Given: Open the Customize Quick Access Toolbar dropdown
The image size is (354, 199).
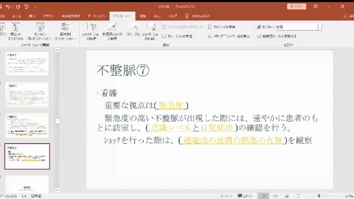Looking at the screenshot, I should click(35, 7).
